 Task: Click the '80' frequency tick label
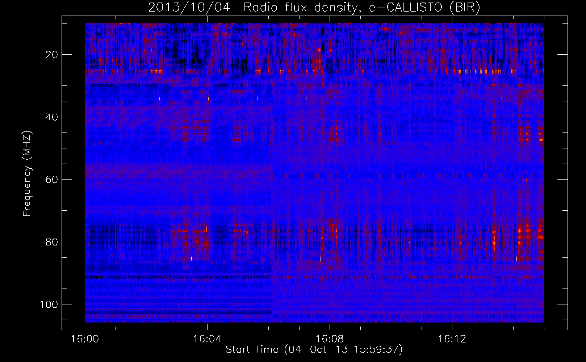point(52,242)
